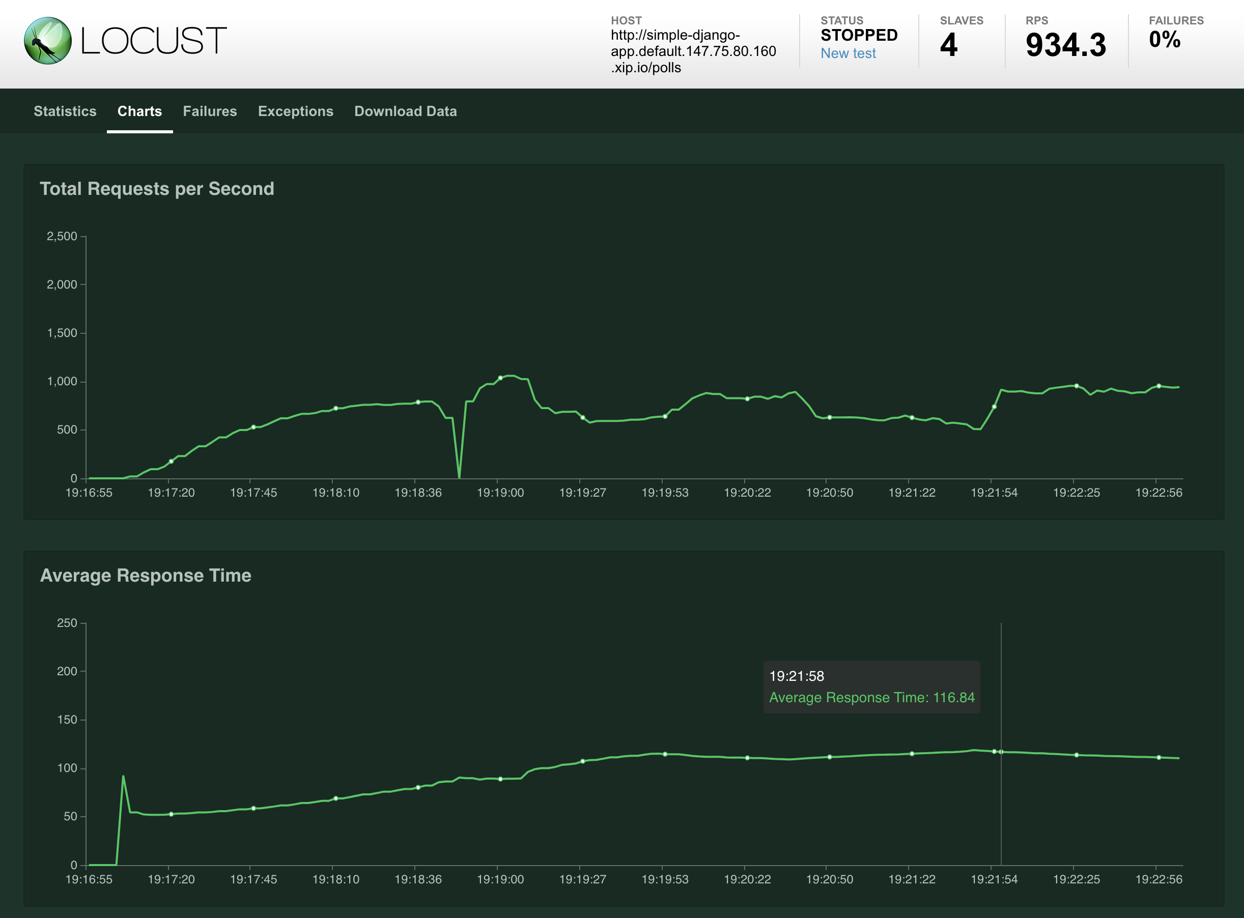Select the Charts tab

(139, 111)
